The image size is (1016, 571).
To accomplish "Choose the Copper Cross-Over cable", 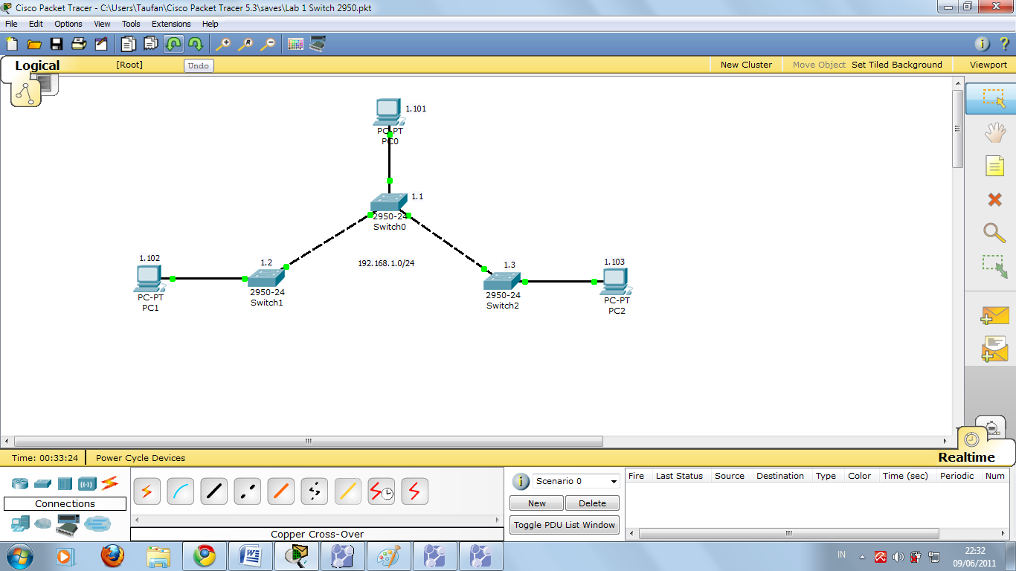I will (x=248, y=491).
